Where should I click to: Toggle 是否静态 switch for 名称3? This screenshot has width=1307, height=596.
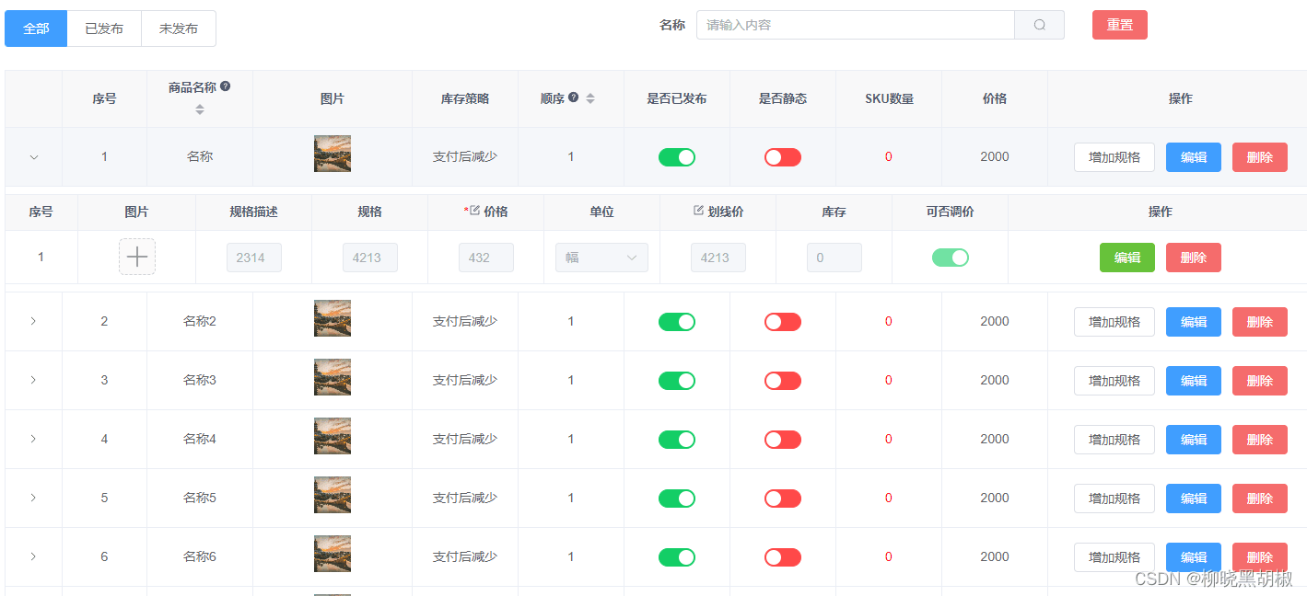pyautogui.click(x=783, y=381)
